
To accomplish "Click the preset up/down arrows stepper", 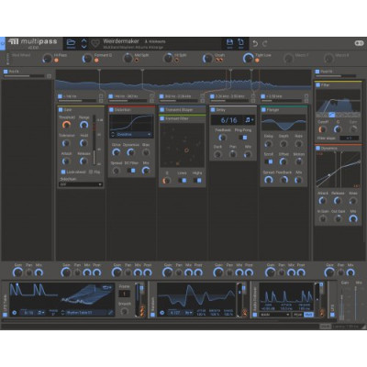I will pos(84,43).
